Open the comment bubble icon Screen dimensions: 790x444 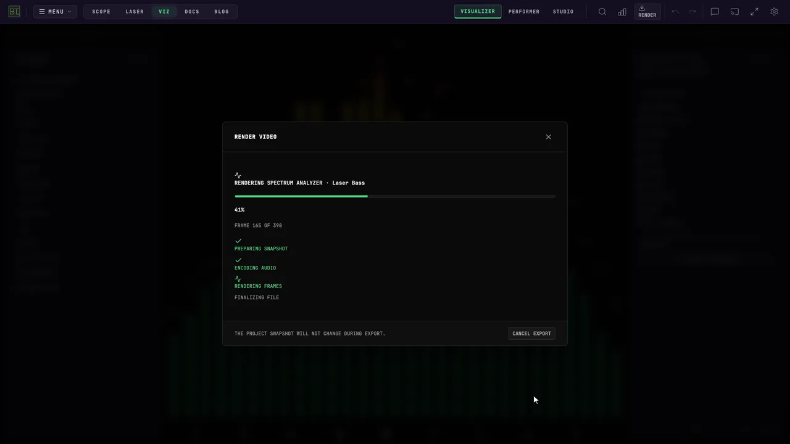(715, 12)
